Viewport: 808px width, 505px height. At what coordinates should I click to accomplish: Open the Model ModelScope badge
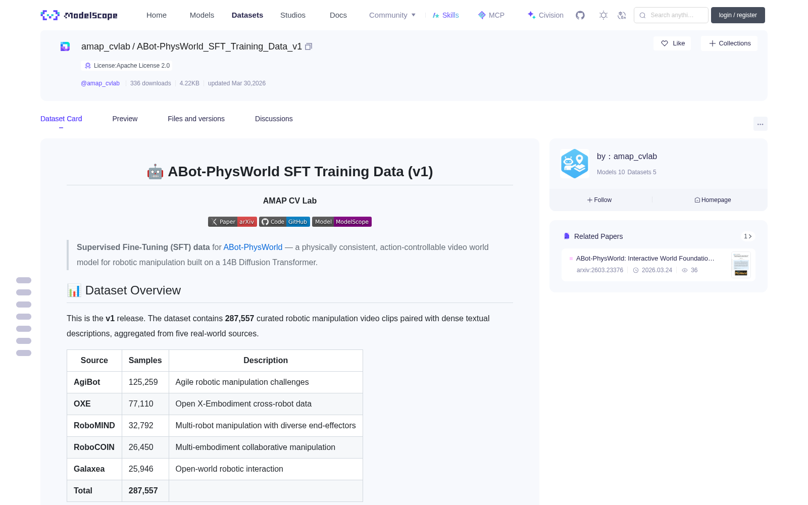342,222
